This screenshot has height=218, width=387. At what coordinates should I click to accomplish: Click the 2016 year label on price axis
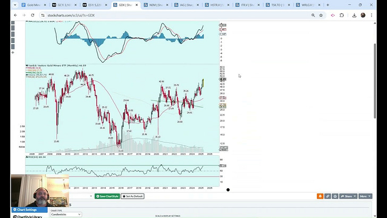coord(121,154)
